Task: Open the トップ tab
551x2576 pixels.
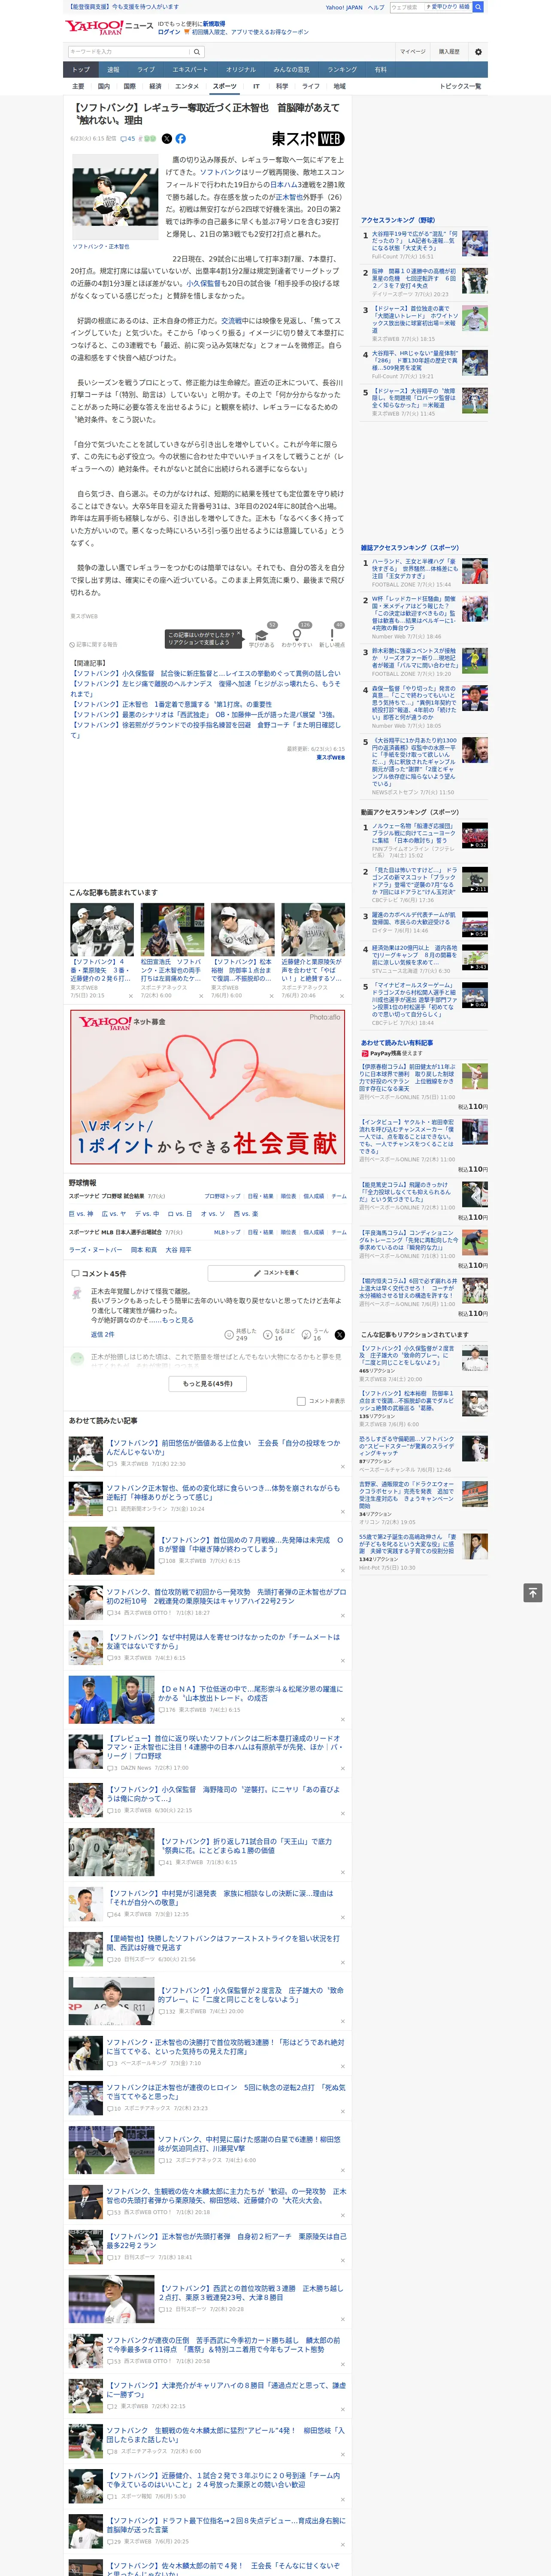Action: (x=81, y=70)
